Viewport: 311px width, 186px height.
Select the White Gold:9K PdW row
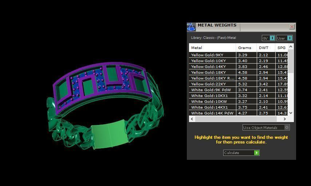click(239, 90)
